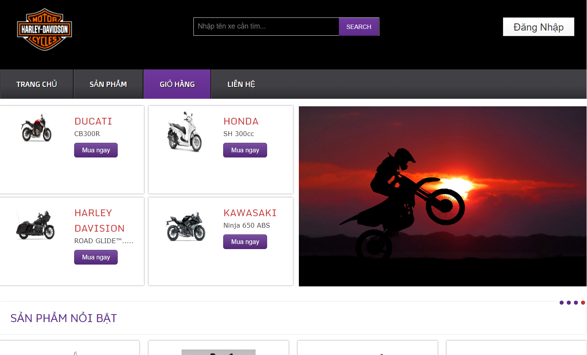Click the Kawasaki Ninja bike thumbnail
Viewport: 587px width, 355px height.
pos(185,226)
